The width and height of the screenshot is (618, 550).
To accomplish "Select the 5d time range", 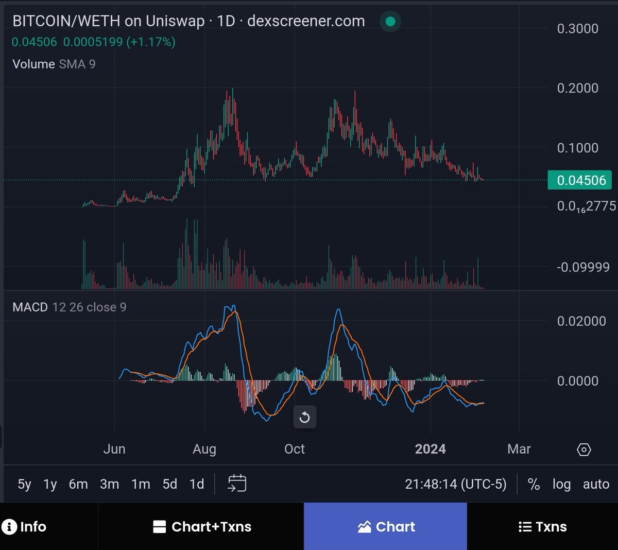I will [x=170, y=484].
